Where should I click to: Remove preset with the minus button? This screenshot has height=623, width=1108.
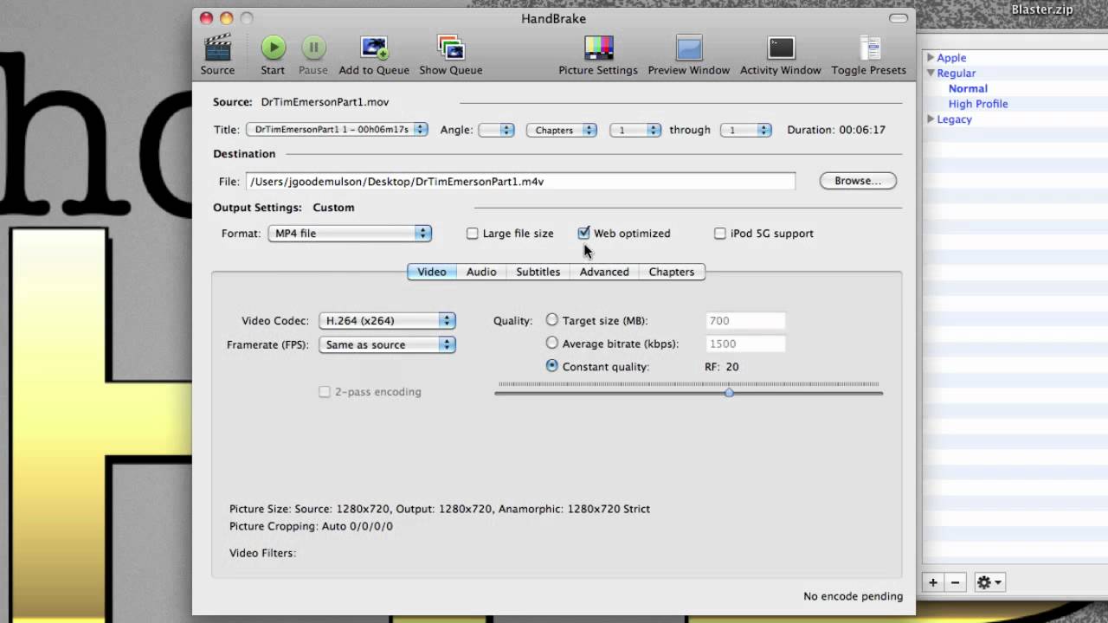click(x=955, y=582)
